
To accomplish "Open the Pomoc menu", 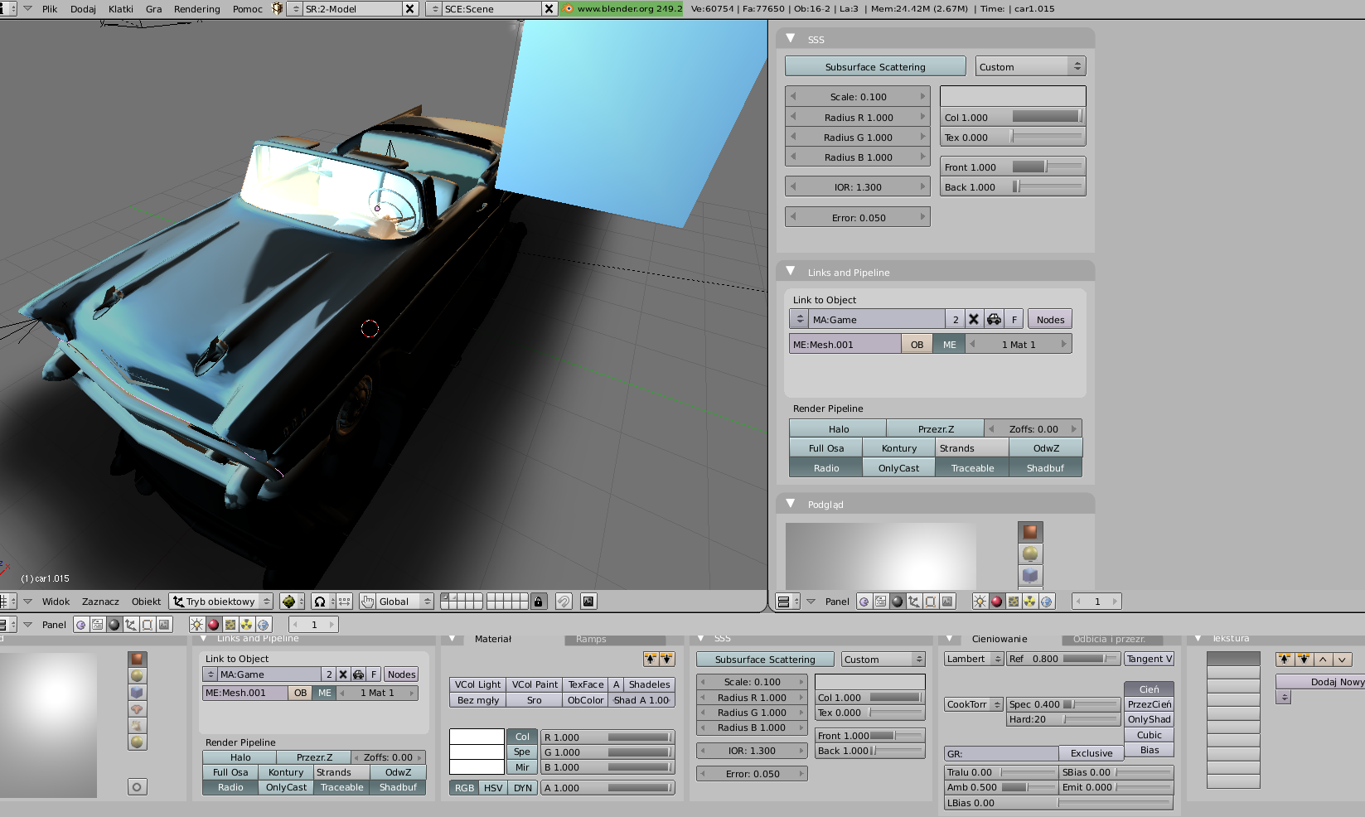I will [248, 9].
